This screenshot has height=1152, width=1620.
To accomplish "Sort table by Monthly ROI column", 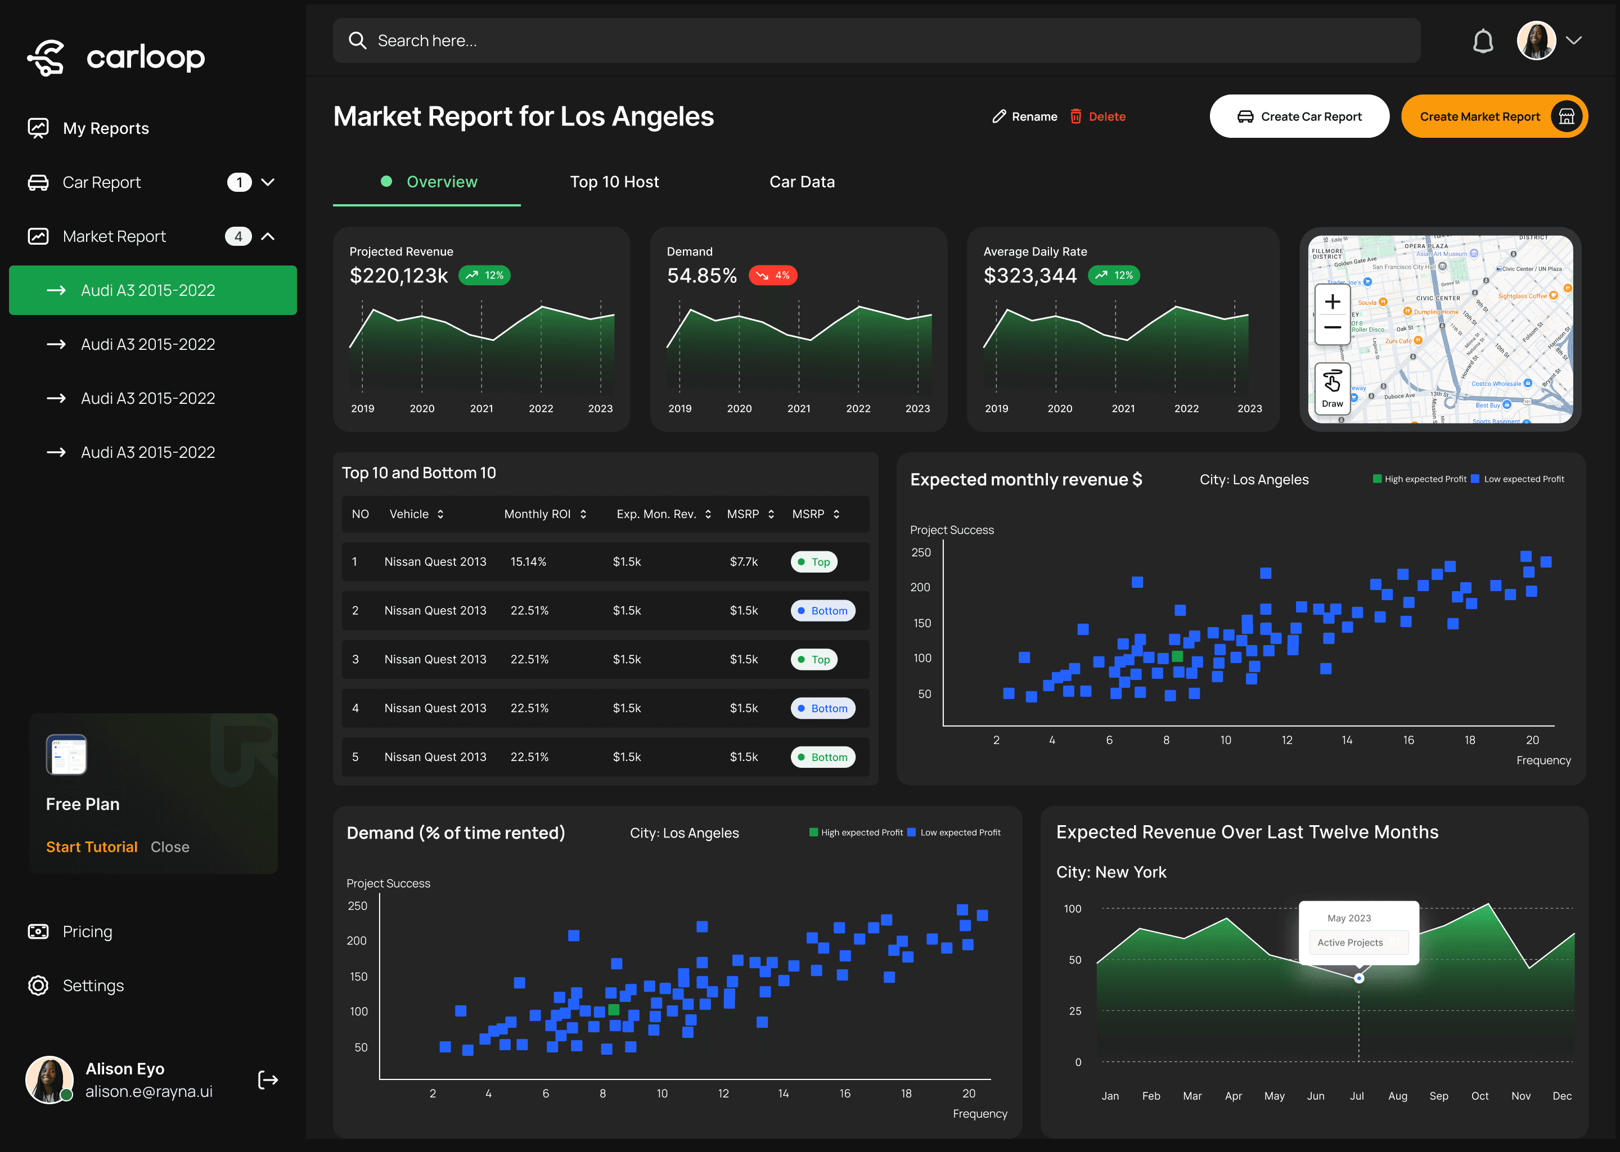I will [x=583, y=514].
